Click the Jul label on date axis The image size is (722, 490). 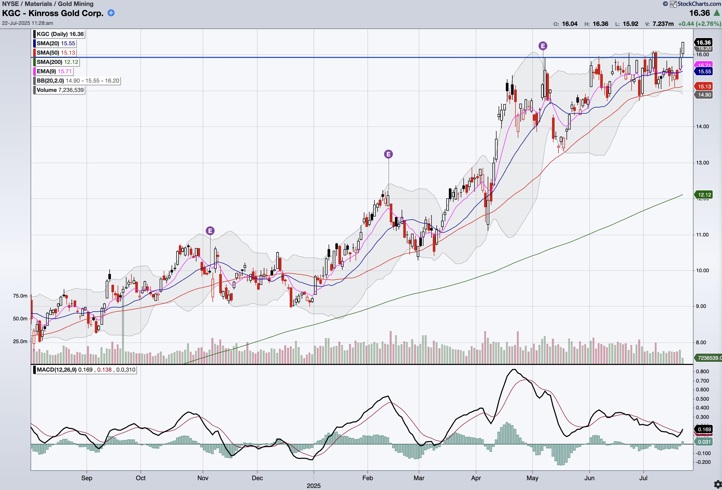pos(643,478)
